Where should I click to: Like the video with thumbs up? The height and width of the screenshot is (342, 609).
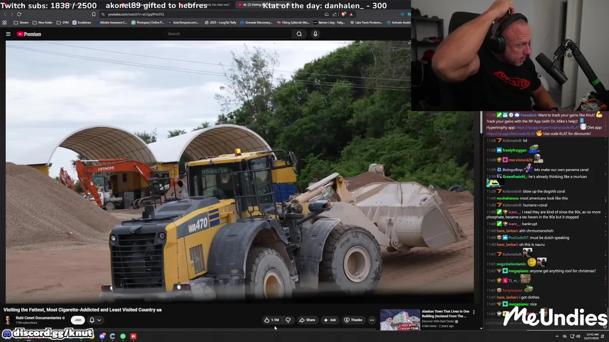tap(272, 320)
